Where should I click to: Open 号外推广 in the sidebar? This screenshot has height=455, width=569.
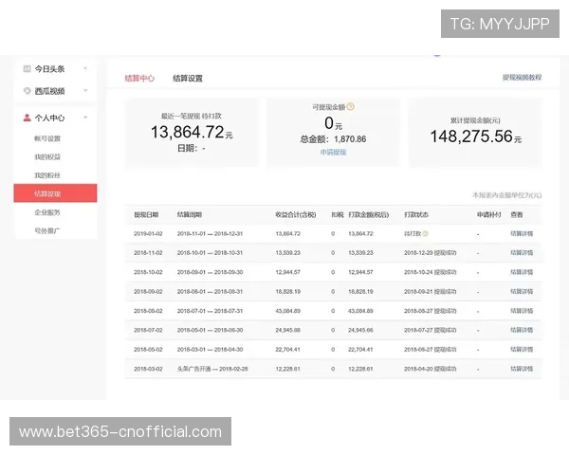(47, 230)
